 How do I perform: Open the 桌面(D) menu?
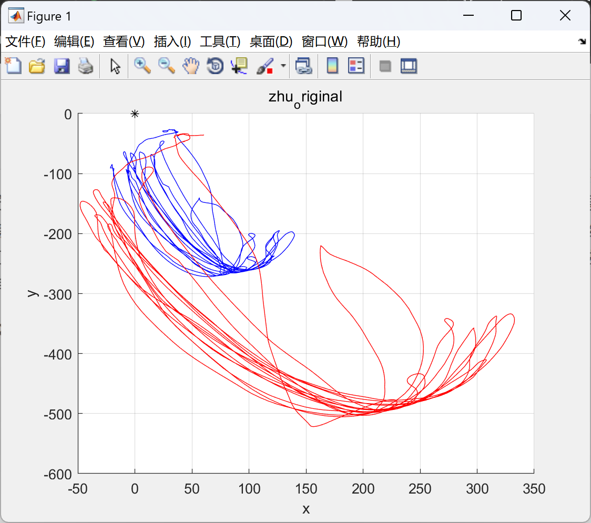point(271,42)
